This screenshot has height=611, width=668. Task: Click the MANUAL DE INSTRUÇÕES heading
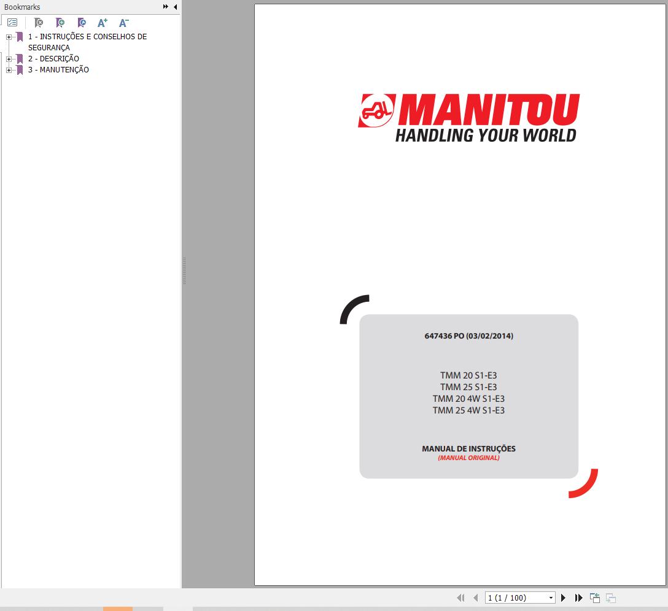point(468,449)
